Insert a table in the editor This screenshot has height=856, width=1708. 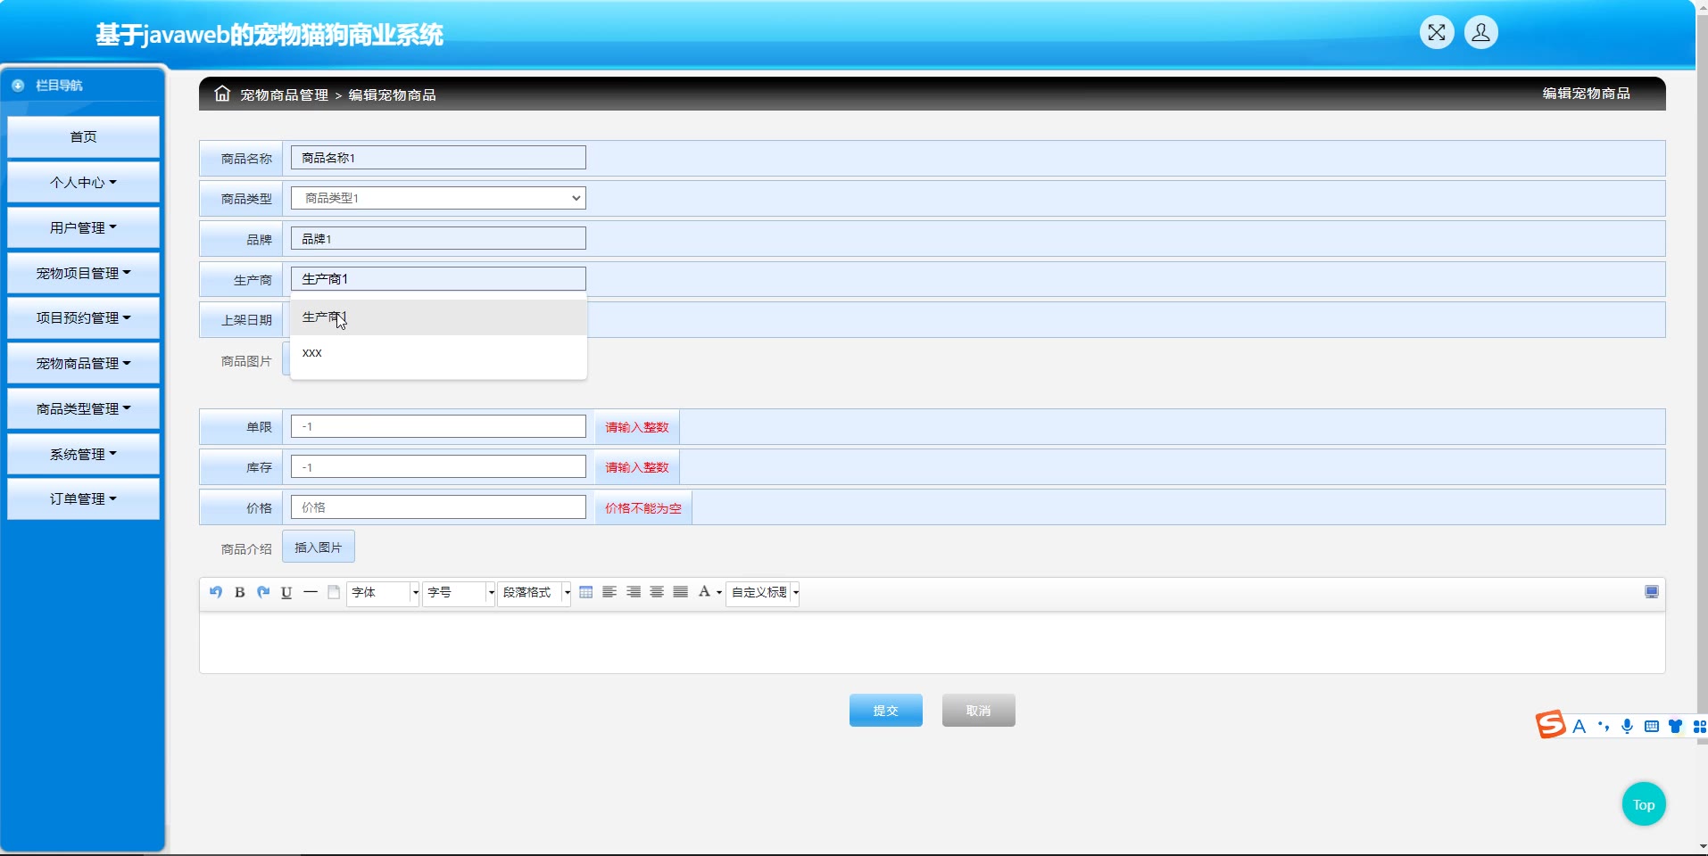point(586,592)
